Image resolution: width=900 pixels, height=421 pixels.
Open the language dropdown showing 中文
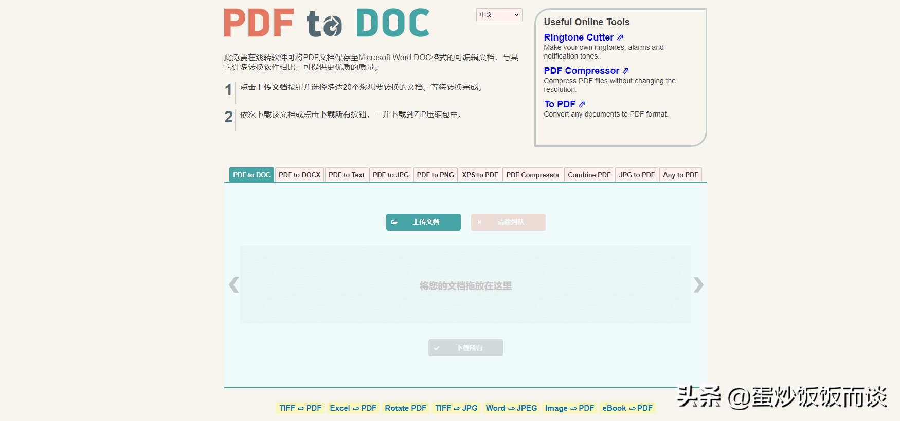click(x=499, y=15)
